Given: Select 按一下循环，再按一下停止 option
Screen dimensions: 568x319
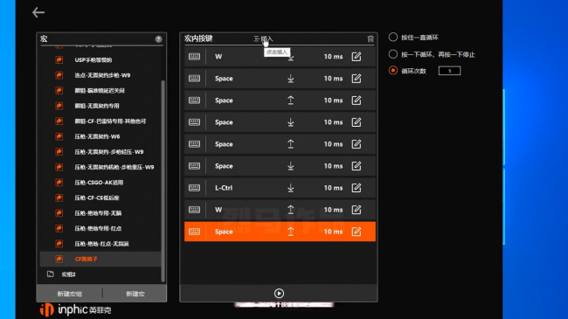Looking at the screenshot, I should click(393, 54).
